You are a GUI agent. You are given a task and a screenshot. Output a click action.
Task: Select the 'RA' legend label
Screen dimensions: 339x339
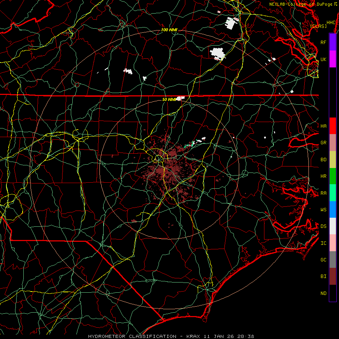(x=323, y=193)
